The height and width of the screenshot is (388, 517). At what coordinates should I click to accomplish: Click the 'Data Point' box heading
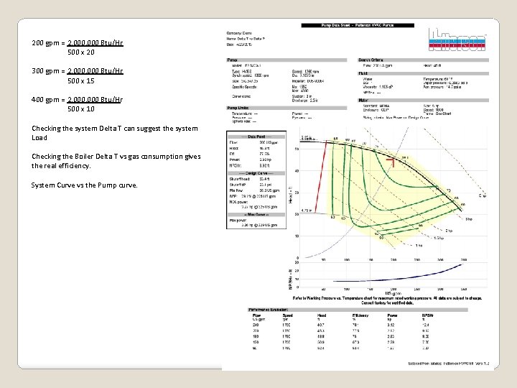coord(256,137)
